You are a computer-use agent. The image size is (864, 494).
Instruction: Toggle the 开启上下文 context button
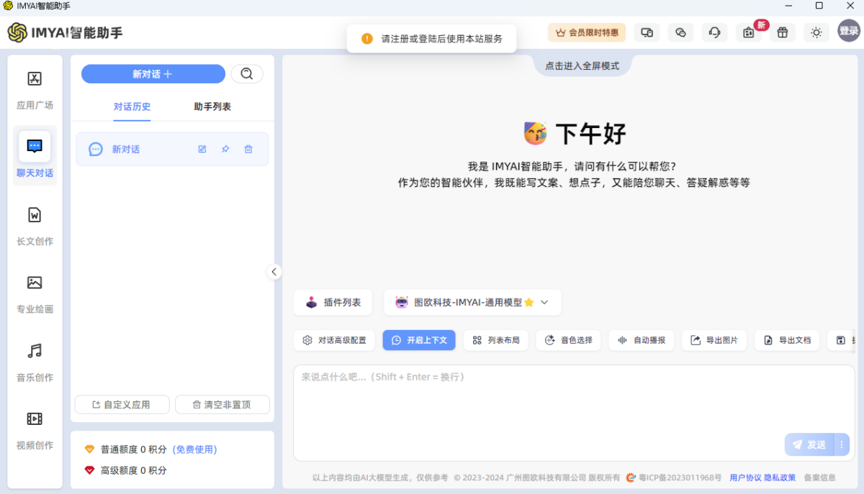pyautogui.click(x=419, y=340)
